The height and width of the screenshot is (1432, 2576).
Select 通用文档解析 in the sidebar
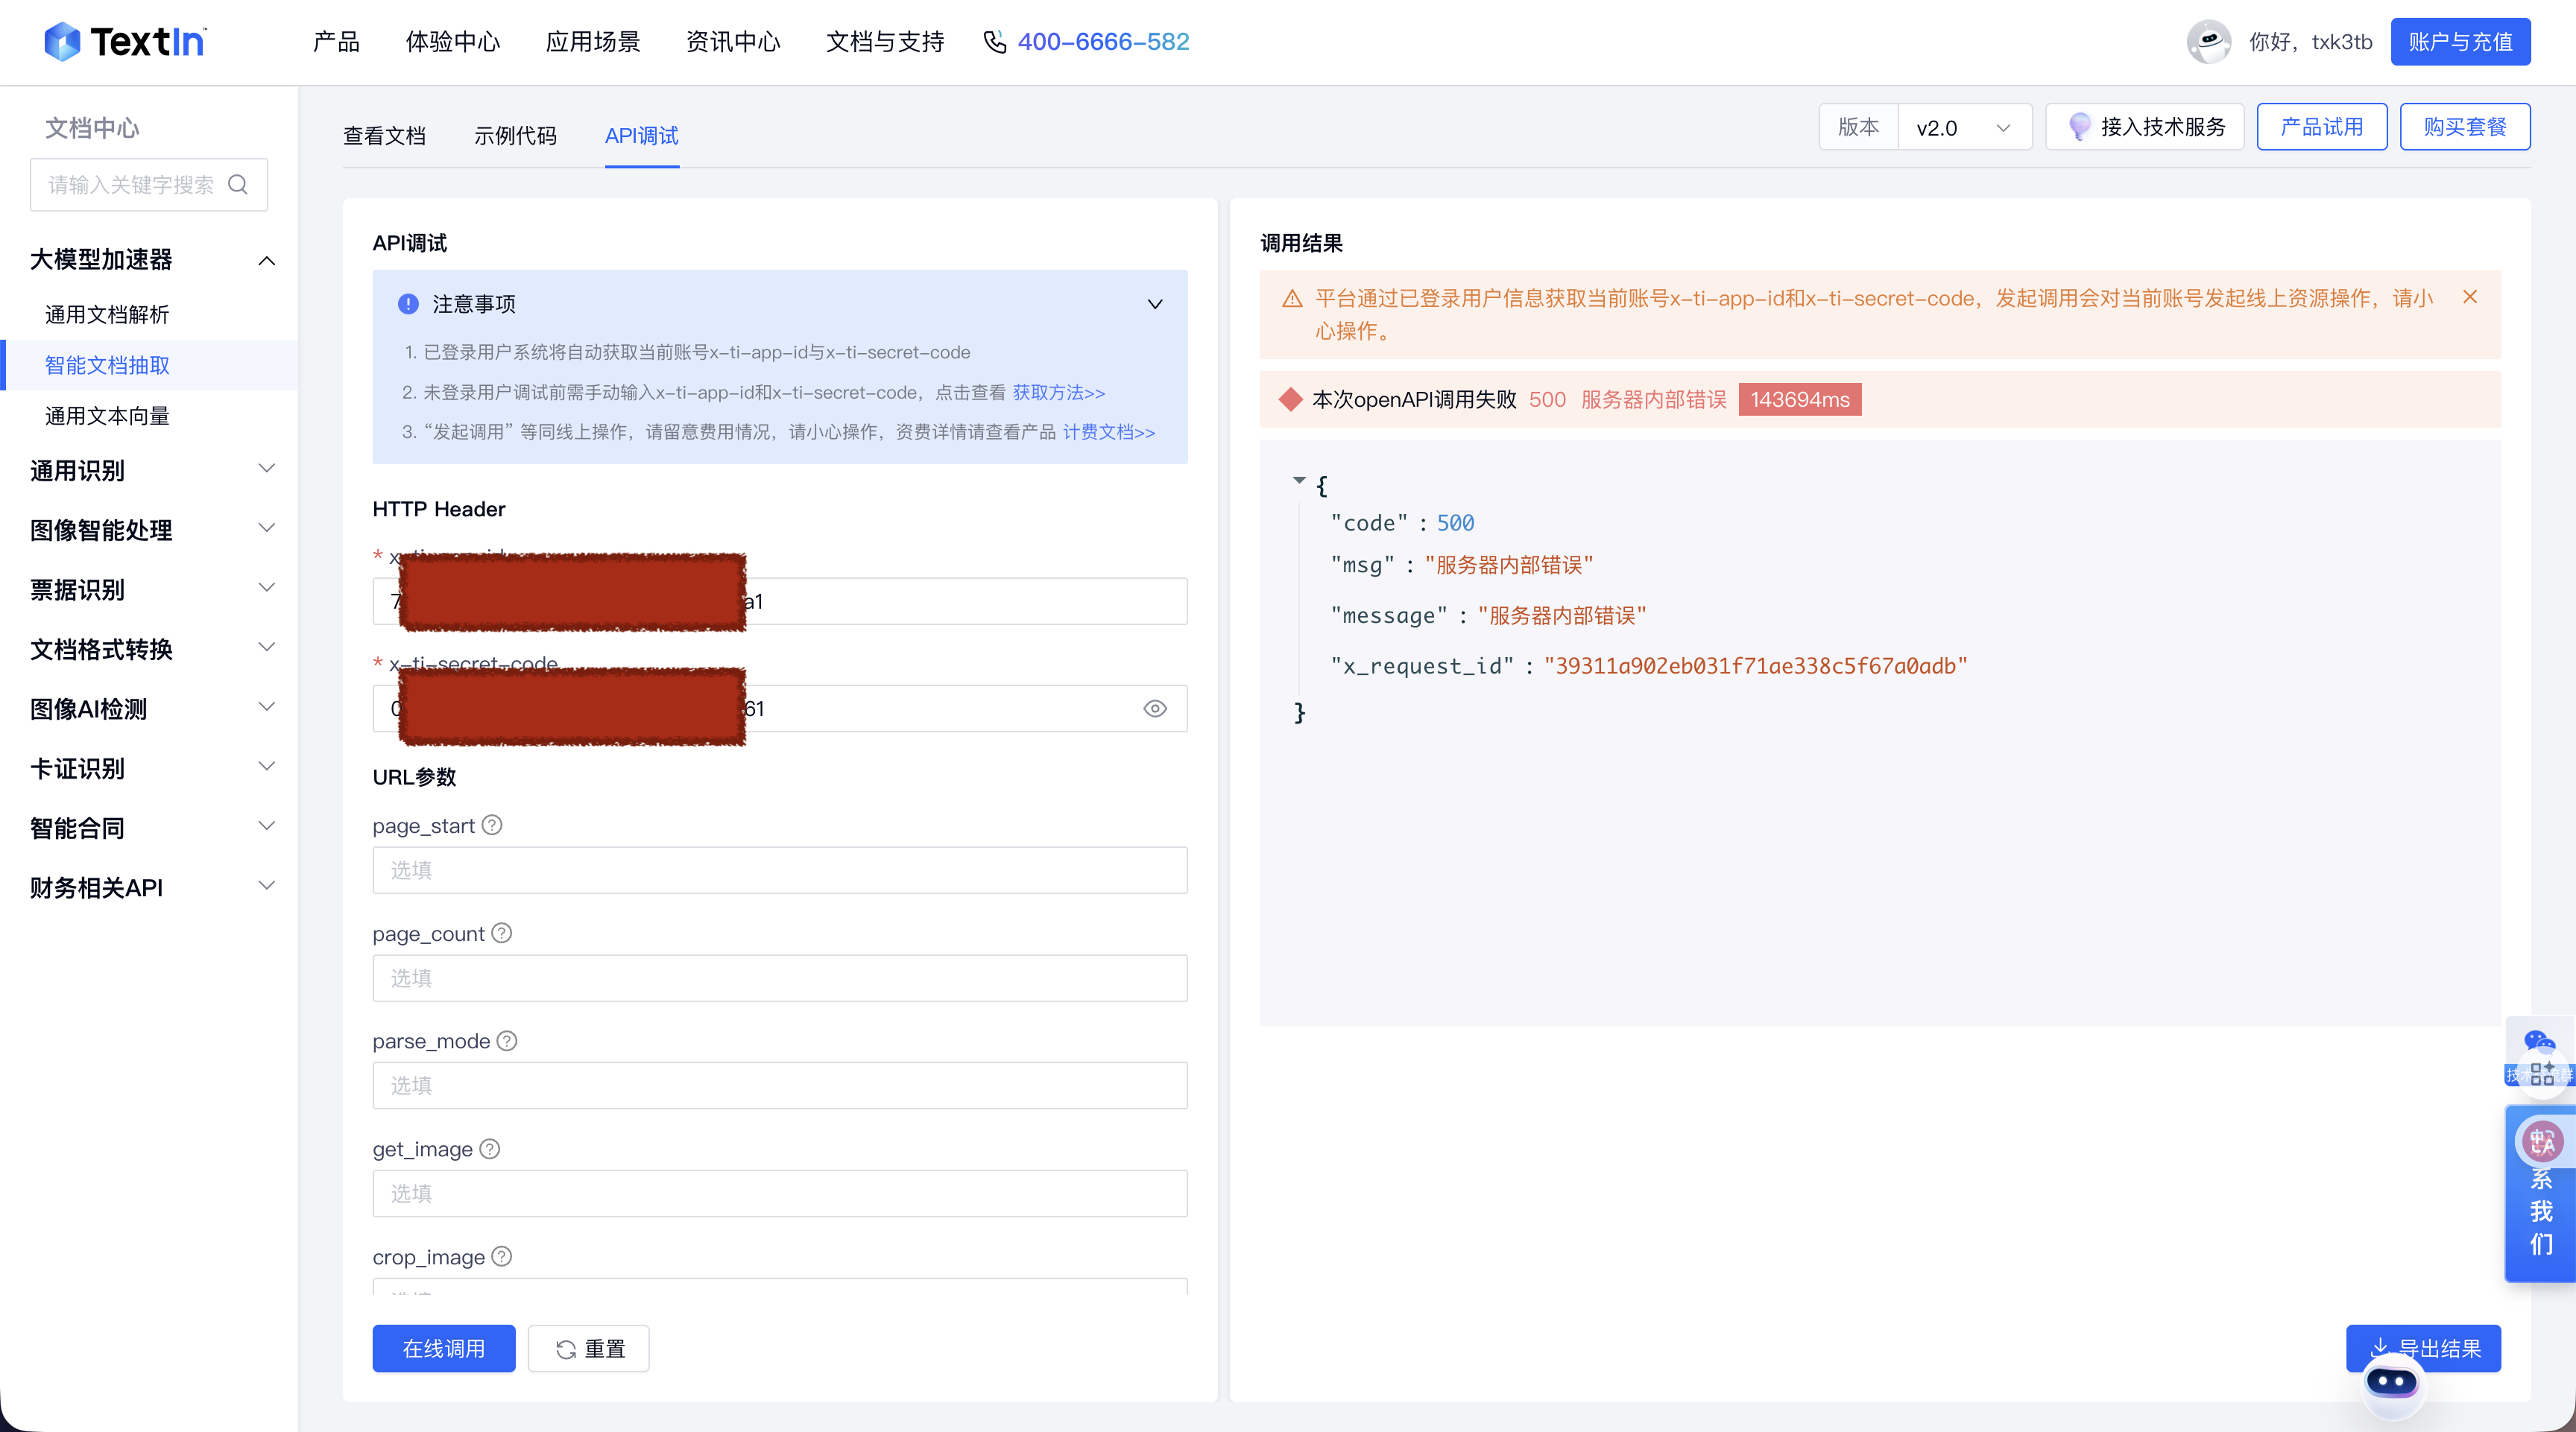click(x=107, y=314)
